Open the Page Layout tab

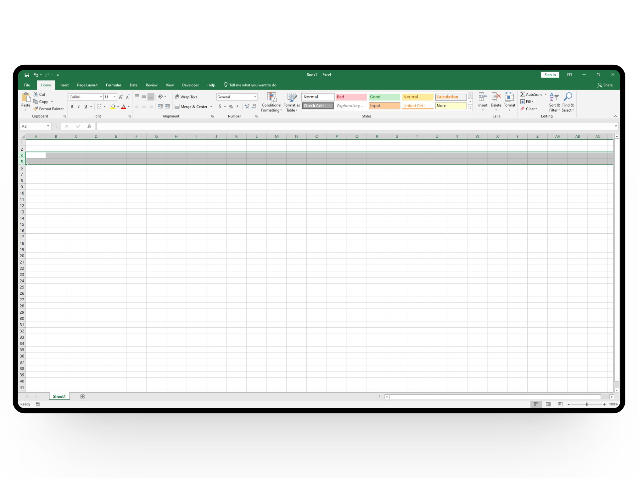[87, 85]
